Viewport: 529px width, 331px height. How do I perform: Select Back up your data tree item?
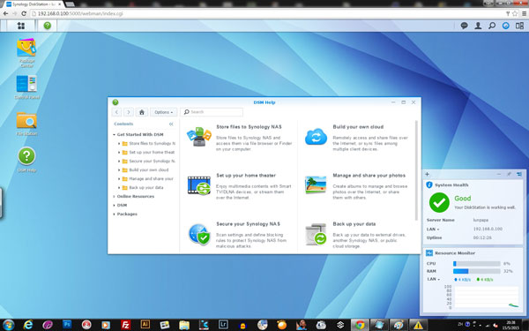(x=146, y=187)
